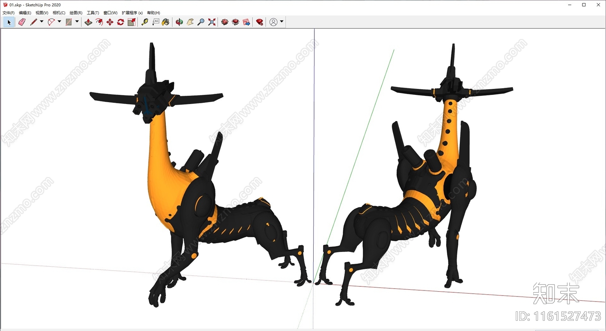Screen dimensions: 606x331
Task: Activate the Push/Pull tool
Action: coord(88,22)
